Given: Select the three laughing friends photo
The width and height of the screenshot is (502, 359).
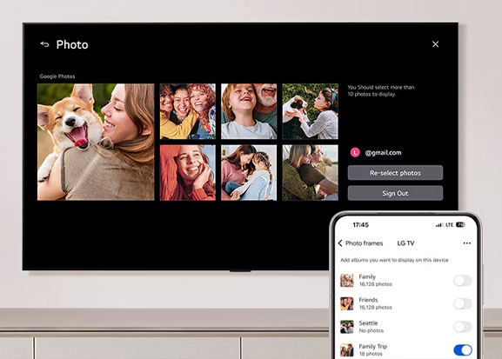Looking at the screenshot, I should [x=188, y=111].
